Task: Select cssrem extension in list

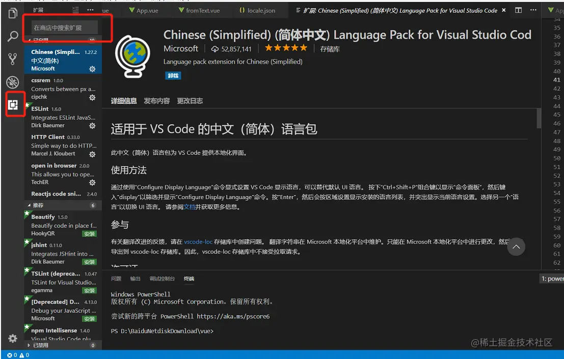Action: click(x=63, y=89)
